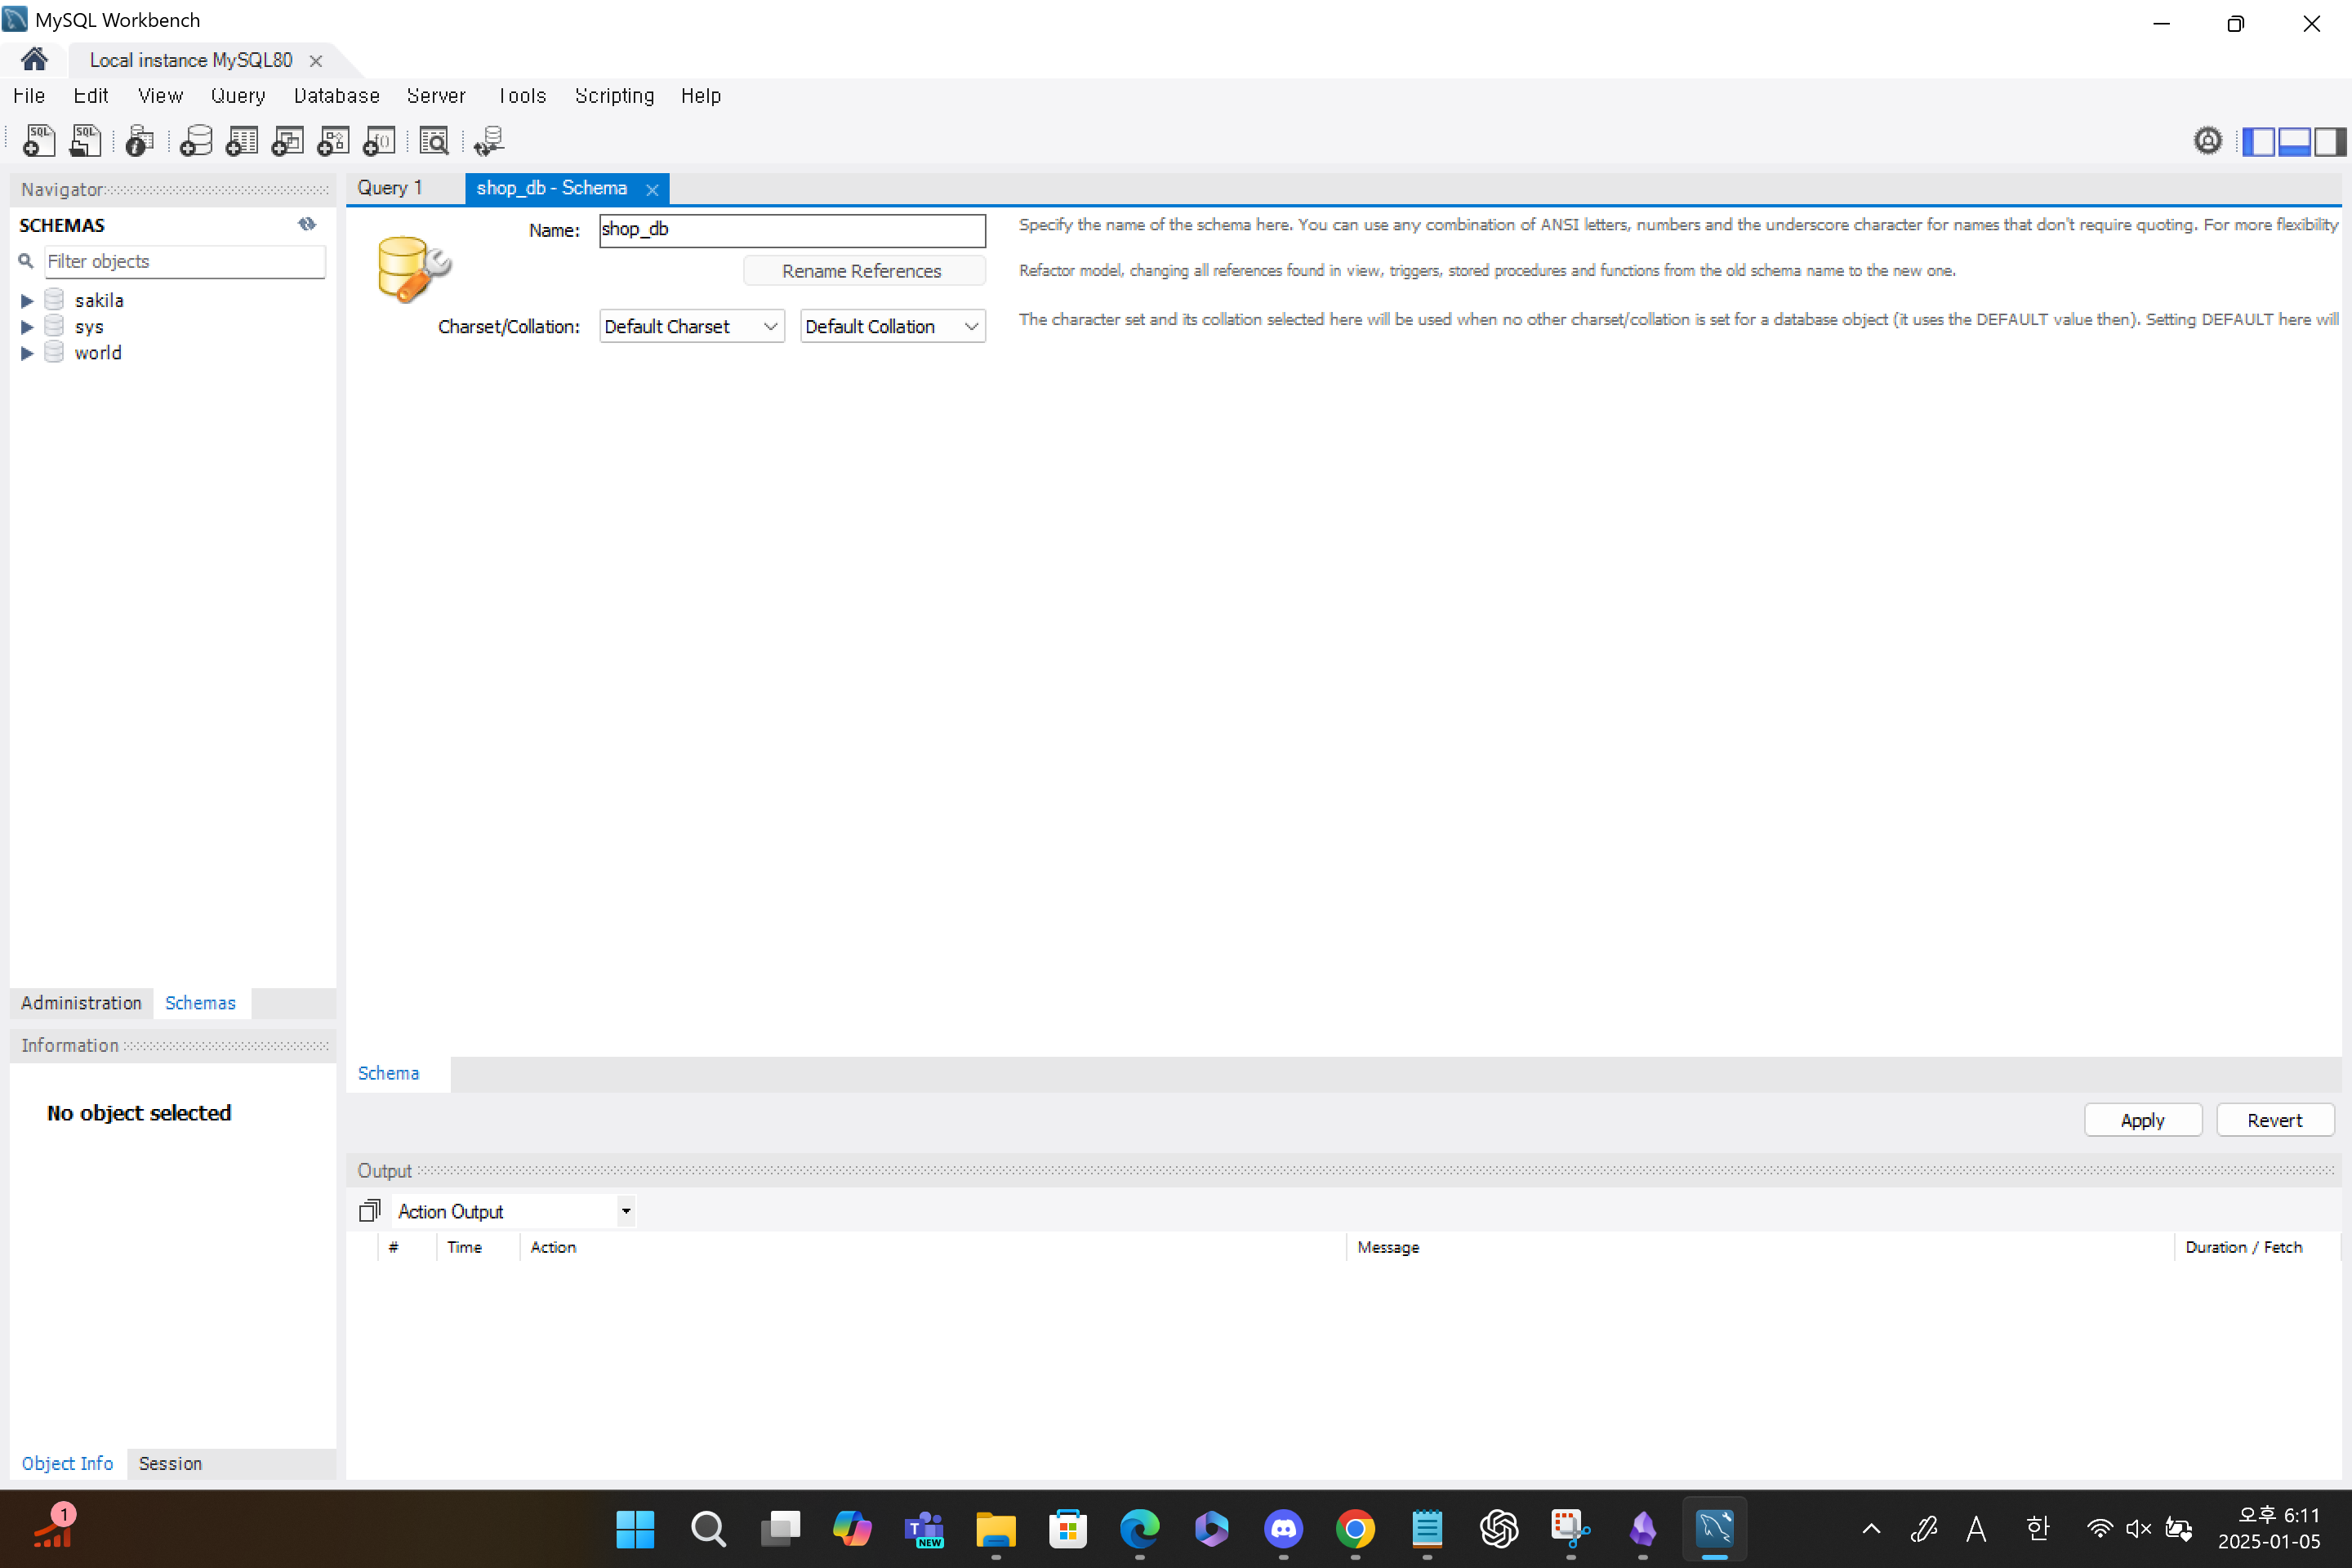Open the Home screen tab icon
2352x1568 pixels.
click(34, 60)
